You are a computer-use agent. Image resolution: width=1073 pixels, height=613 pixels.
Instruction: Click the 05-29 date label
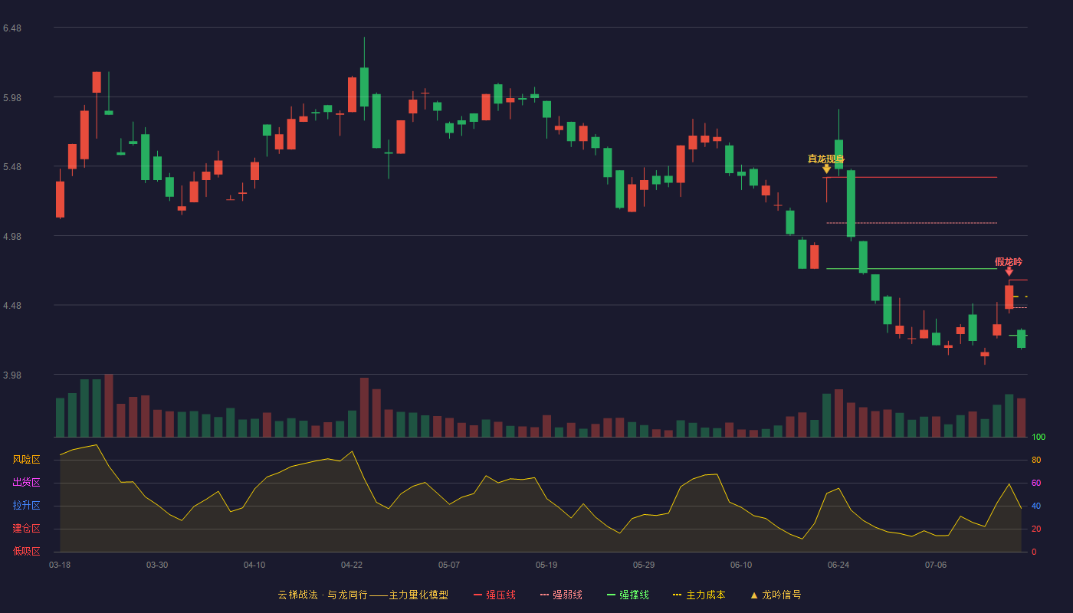coord(644,565)
